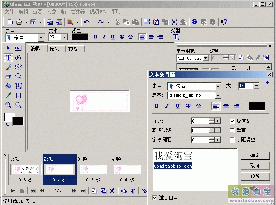This screenshot has width=276, height=205.
Task: Click the 取消 button
Action: tap(255, 166)
